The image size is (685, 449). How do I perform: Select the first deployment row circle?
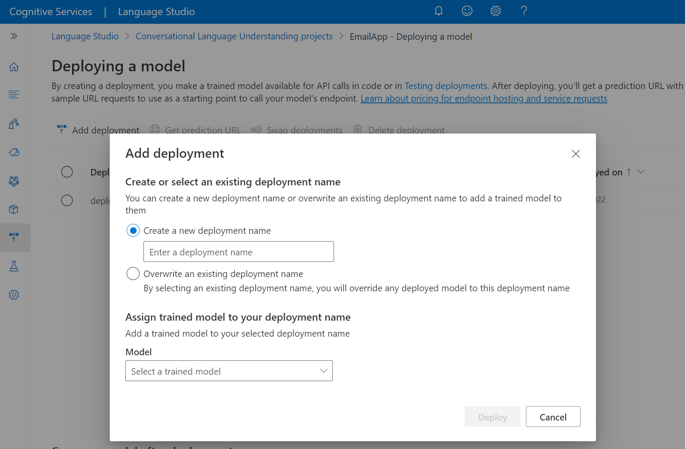(x=67, y=201)
